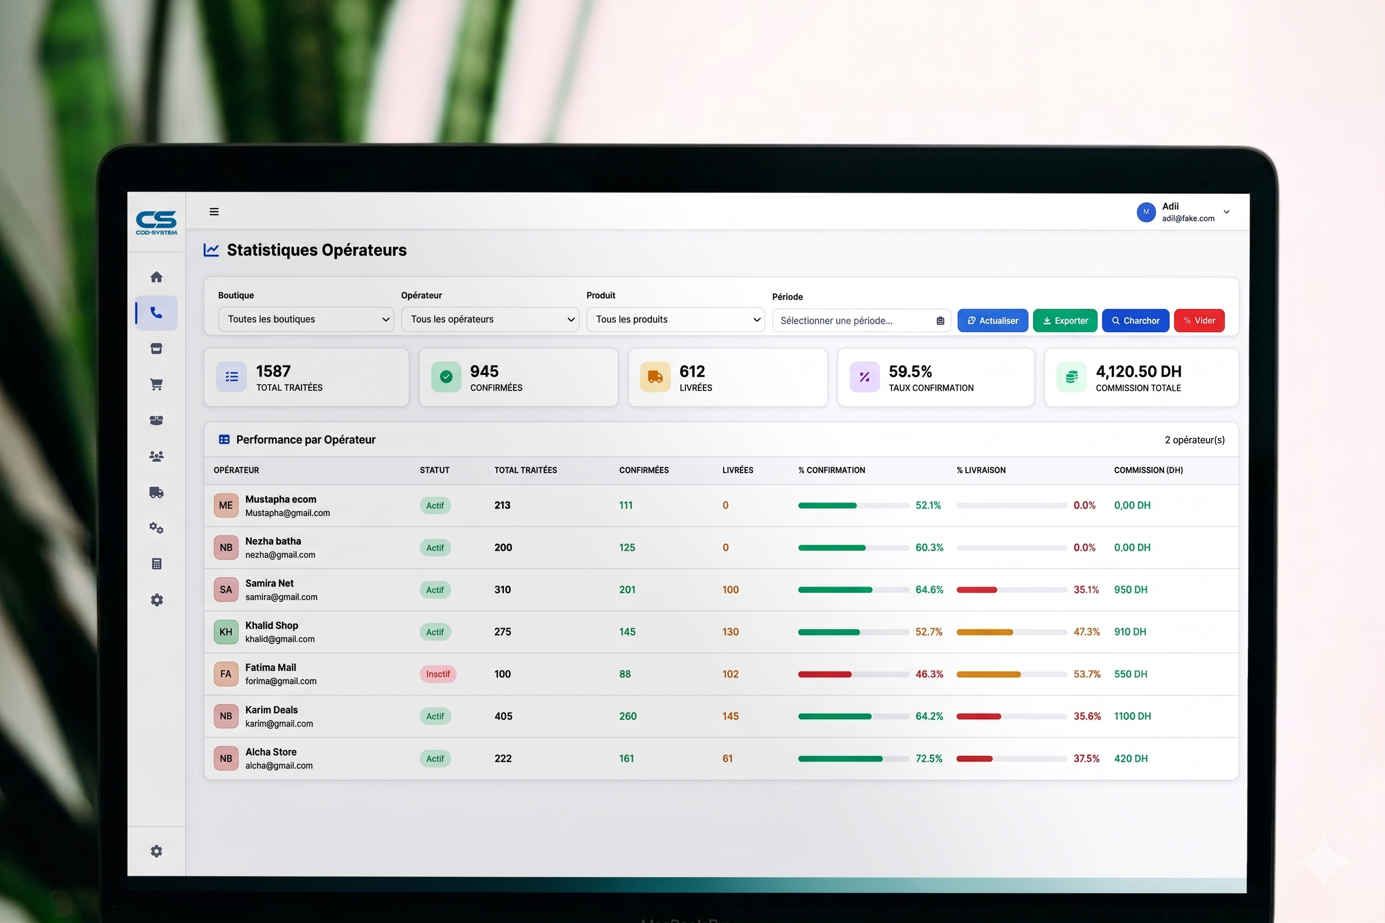
Task: Click the adil@fake.com email text
Action: tap(1188, 218)
